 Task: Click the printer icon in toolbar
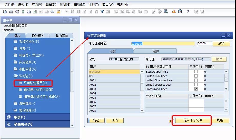pos(11,11)
